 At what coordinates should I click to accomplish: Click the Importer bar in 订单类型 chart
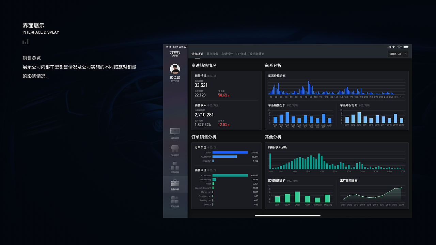(x=213, y=161)
